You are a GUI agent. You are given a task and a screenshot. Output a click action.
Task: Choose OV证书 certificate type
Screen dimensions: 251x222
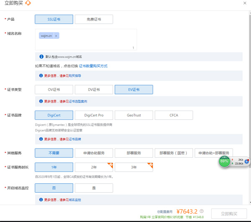[54, 90]
